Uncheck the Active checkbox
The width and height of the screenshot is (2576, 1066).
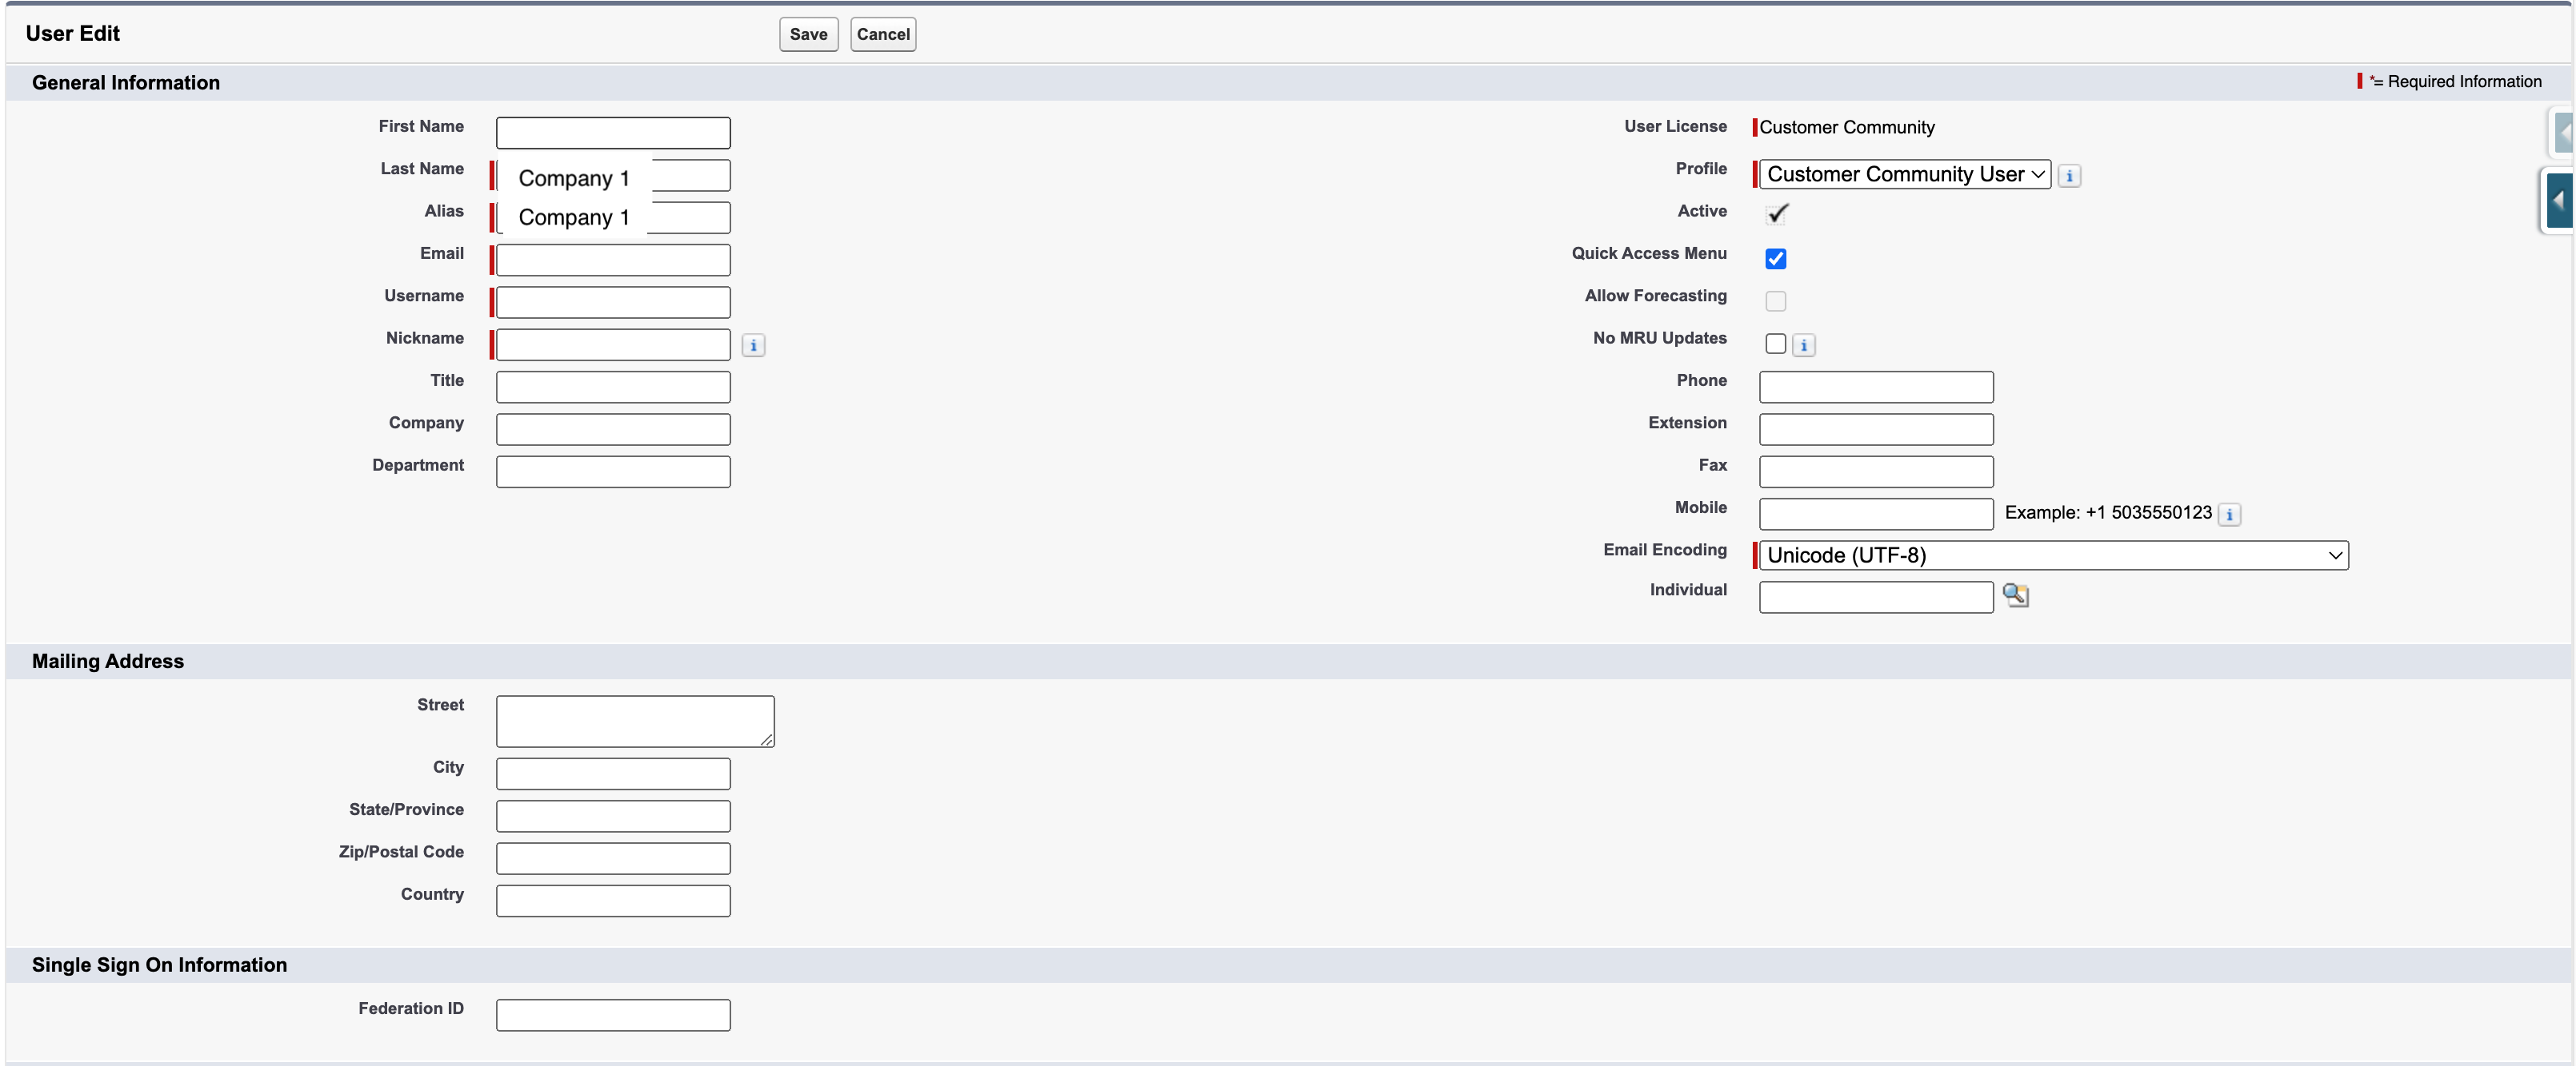1777,213
